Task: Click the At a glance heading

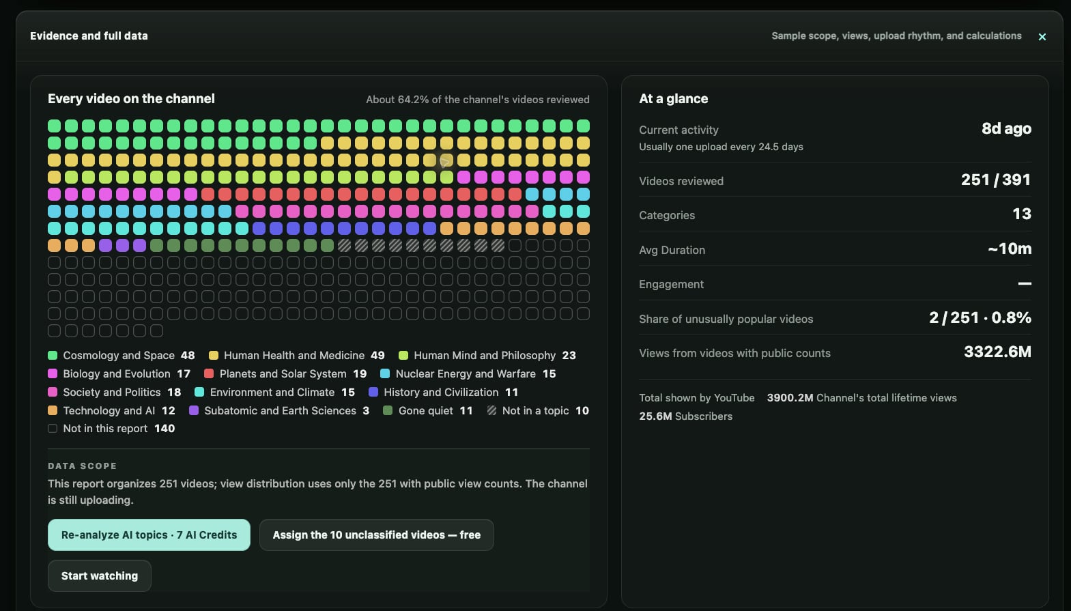Action: pos(673,98)
